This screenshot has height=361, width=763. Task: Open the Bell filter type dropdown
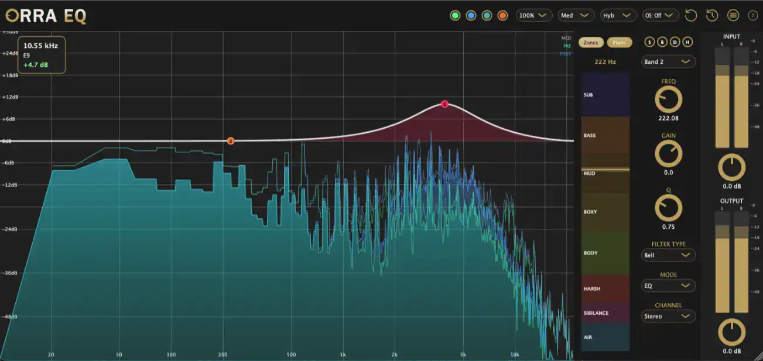coord(668,255)
